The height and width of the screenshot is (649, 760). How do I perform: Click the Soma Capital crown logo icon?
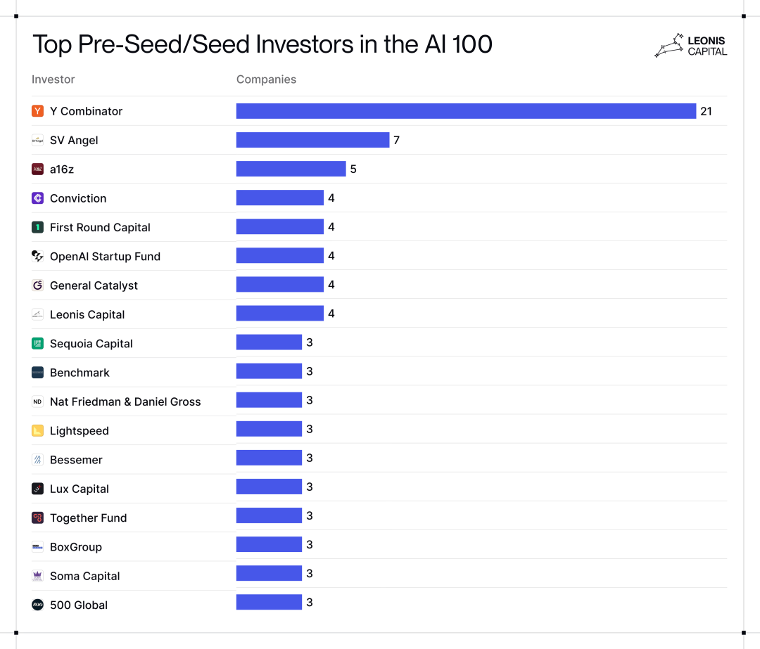click(x=37, y=576)
